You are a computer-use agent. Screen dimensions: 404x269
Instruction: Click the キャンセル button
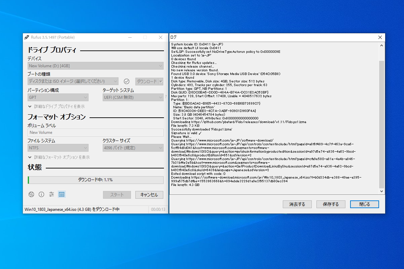point(149,195)
